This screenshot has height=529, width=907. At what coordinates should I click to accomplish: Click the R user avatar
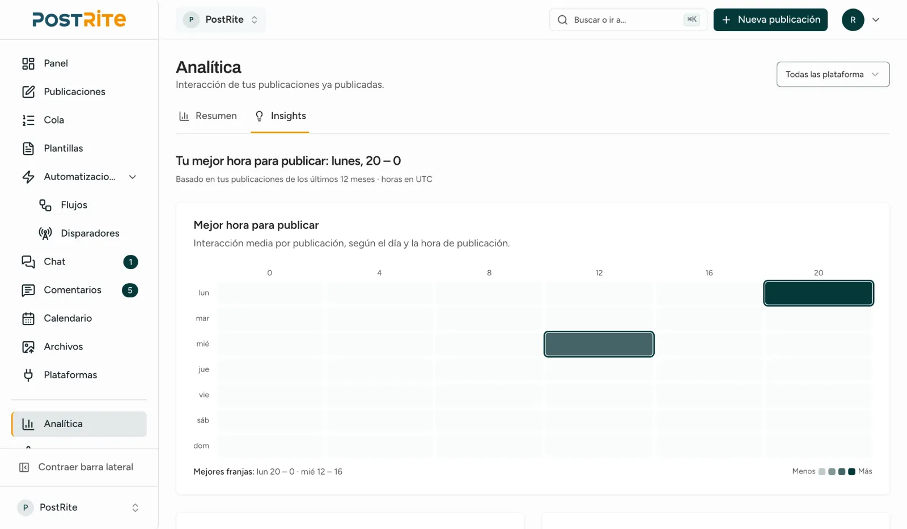coord(853,20)
